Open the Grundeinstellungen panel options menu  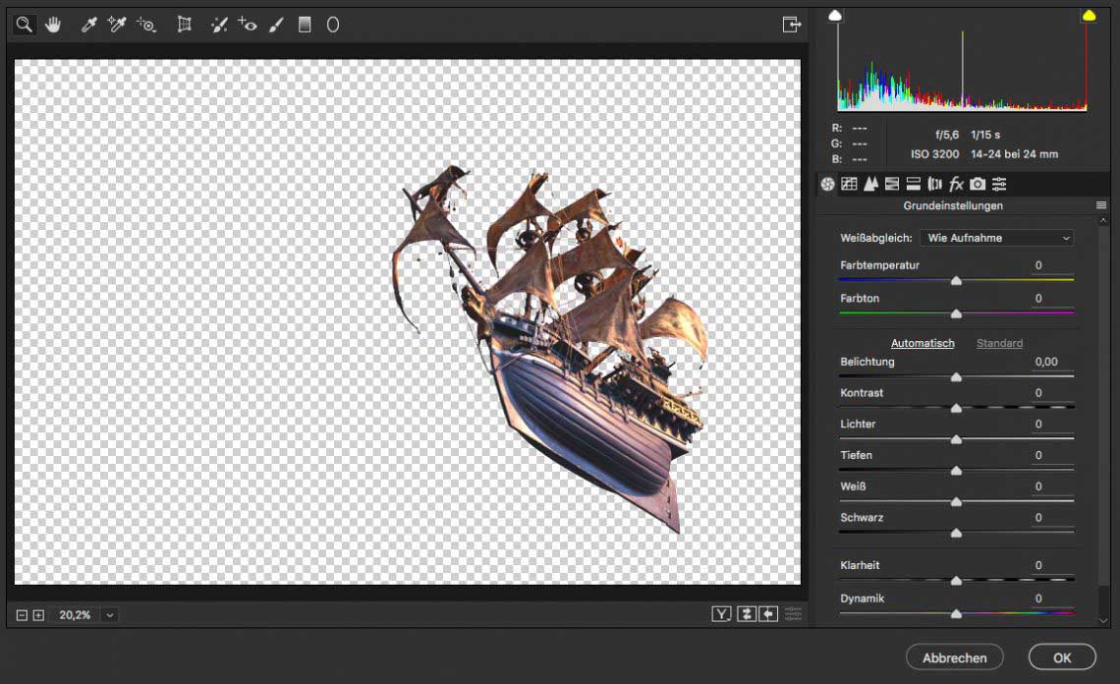pyautogui.click(x=1101, y=205)
